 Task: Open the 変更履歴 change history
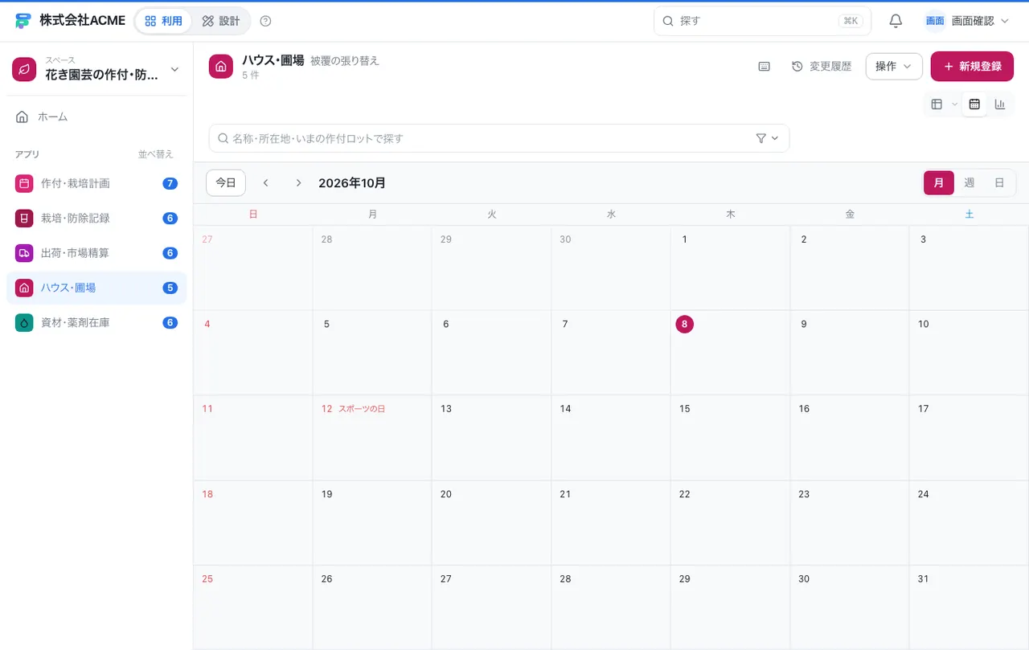822,67
